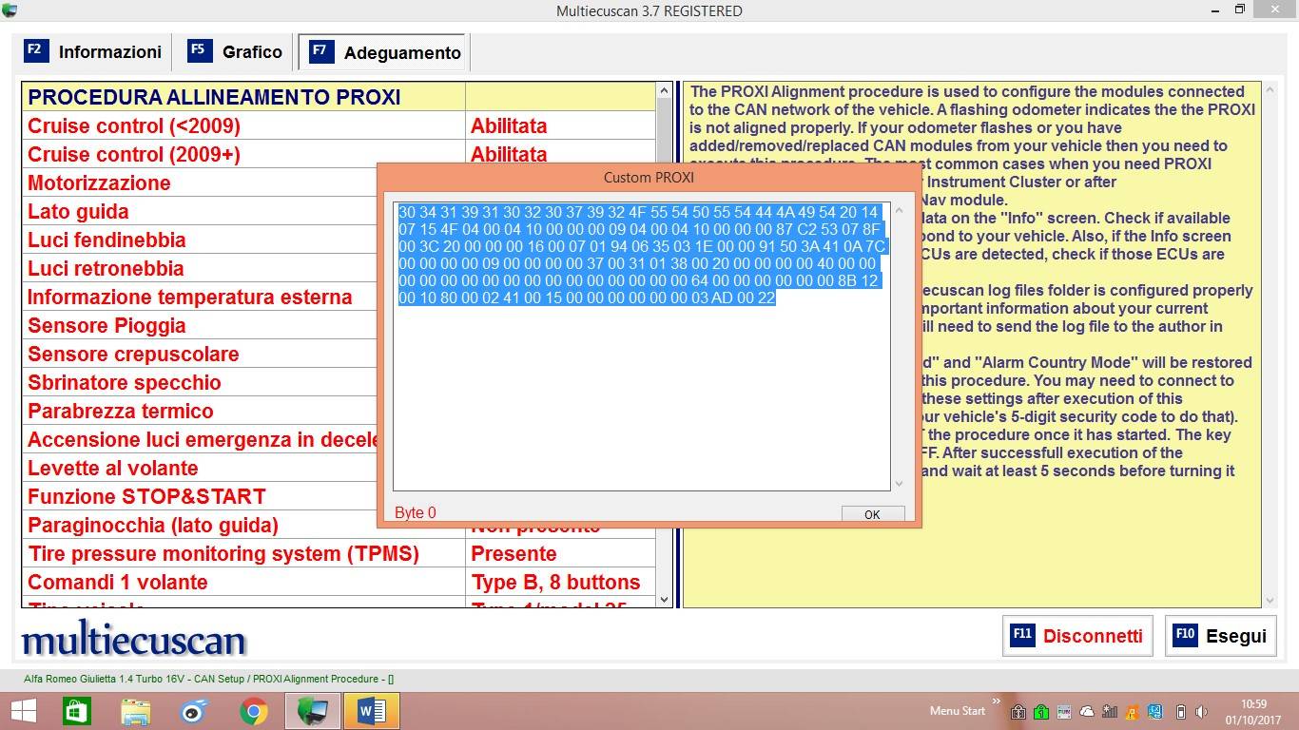Select the 'Luci fendinebbia' parameter row
The width and height of the screenshot is (1299, 730).
coord(200,240)
